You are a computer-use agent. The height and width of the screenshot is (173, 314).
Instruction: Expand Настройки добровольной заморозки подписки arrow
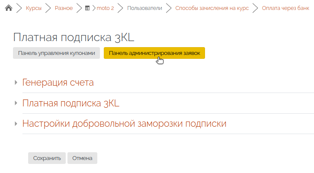pyautogui.click(x=16, y=124)
